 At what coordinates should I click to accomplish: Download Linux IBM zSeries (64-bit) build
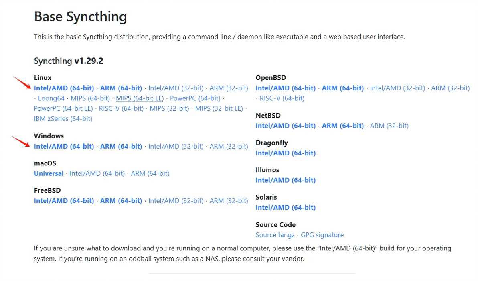(x=63, y=119)
